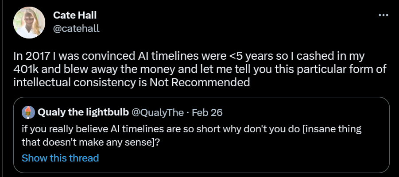399x177 pixels.
Task: Click the Qualy the lightbulb avatar icon
Action: pyautogui.click(x=29, y=112)
